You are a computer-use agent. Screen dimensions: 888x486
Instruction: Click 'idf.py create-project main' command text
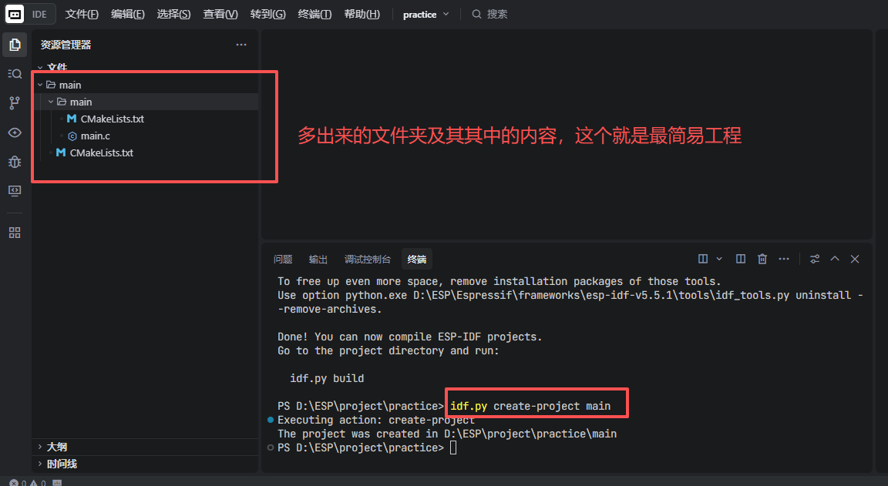[x=530, y=406]
